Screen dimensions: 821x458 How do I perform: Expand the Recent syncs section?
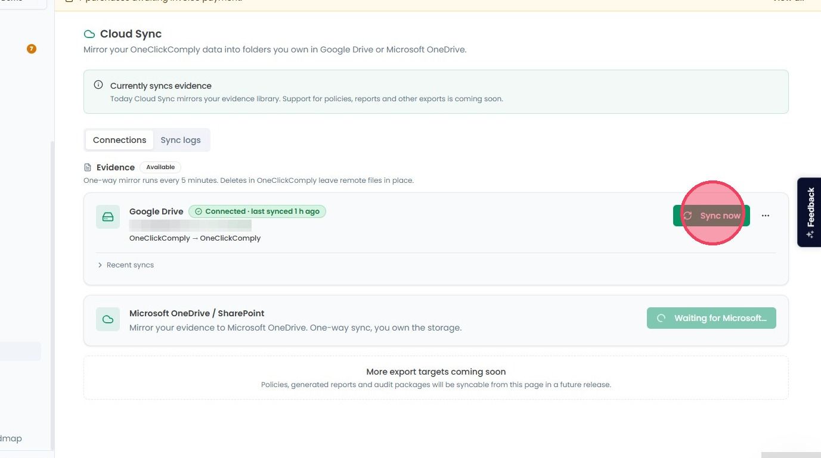(x=126, y=265)
